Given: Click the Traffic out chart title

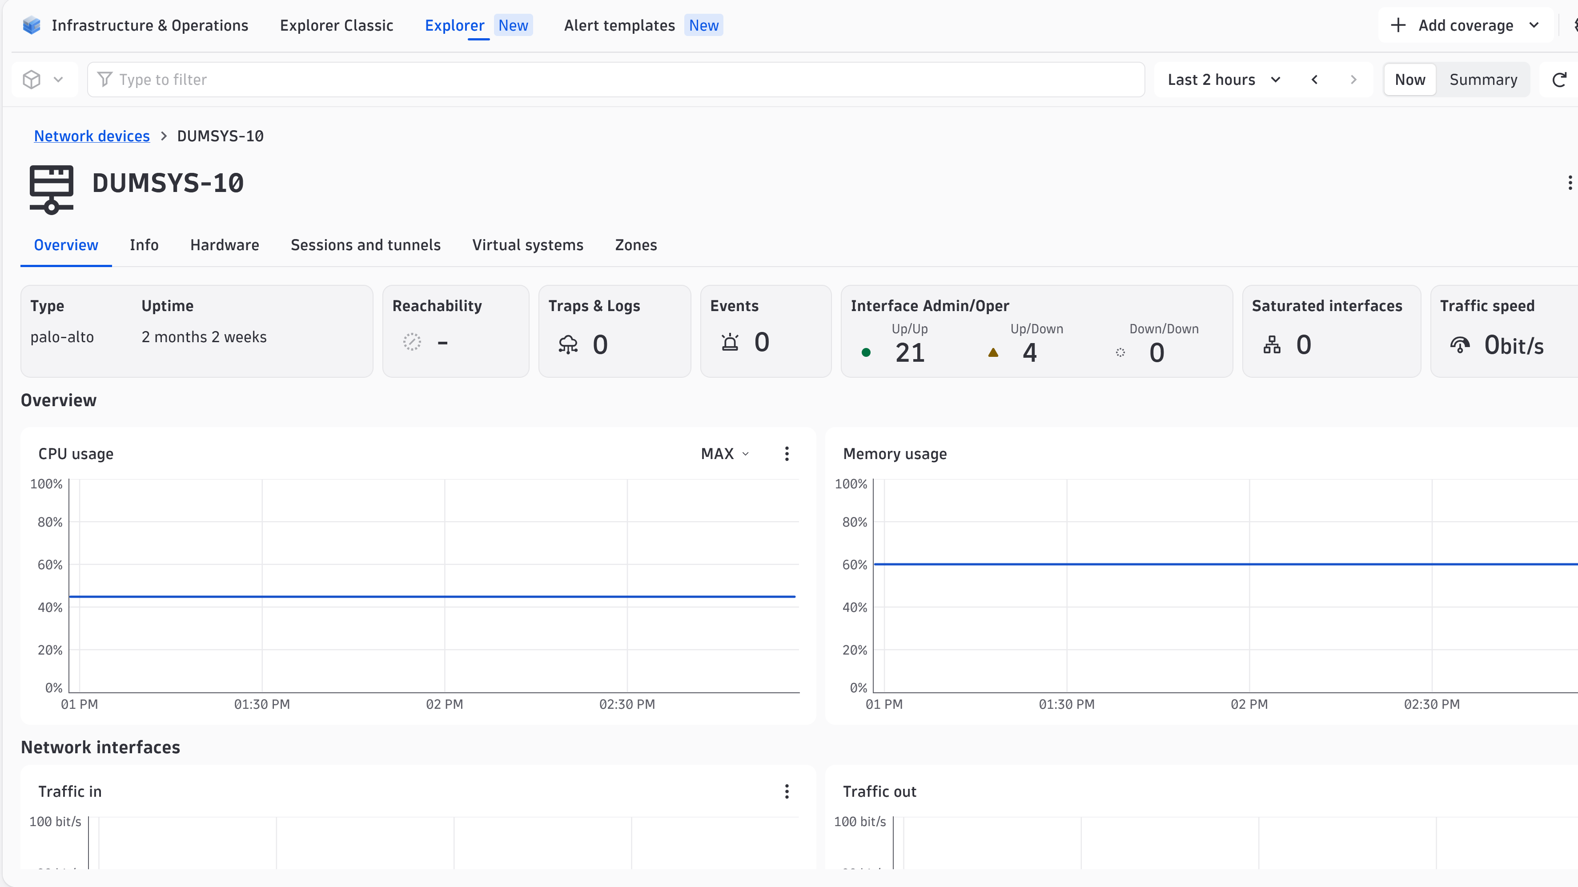Looking at the screenshot, I should pyautogui.click(x=879, y=791).
